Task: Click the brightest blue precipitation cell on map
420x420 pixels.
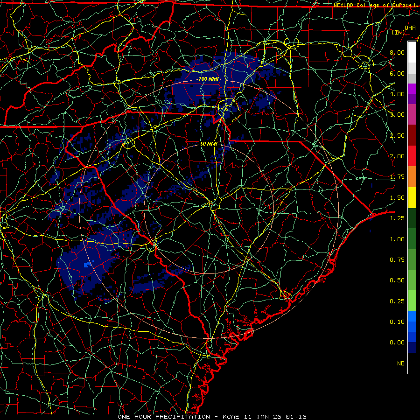Action: point(87,265)
